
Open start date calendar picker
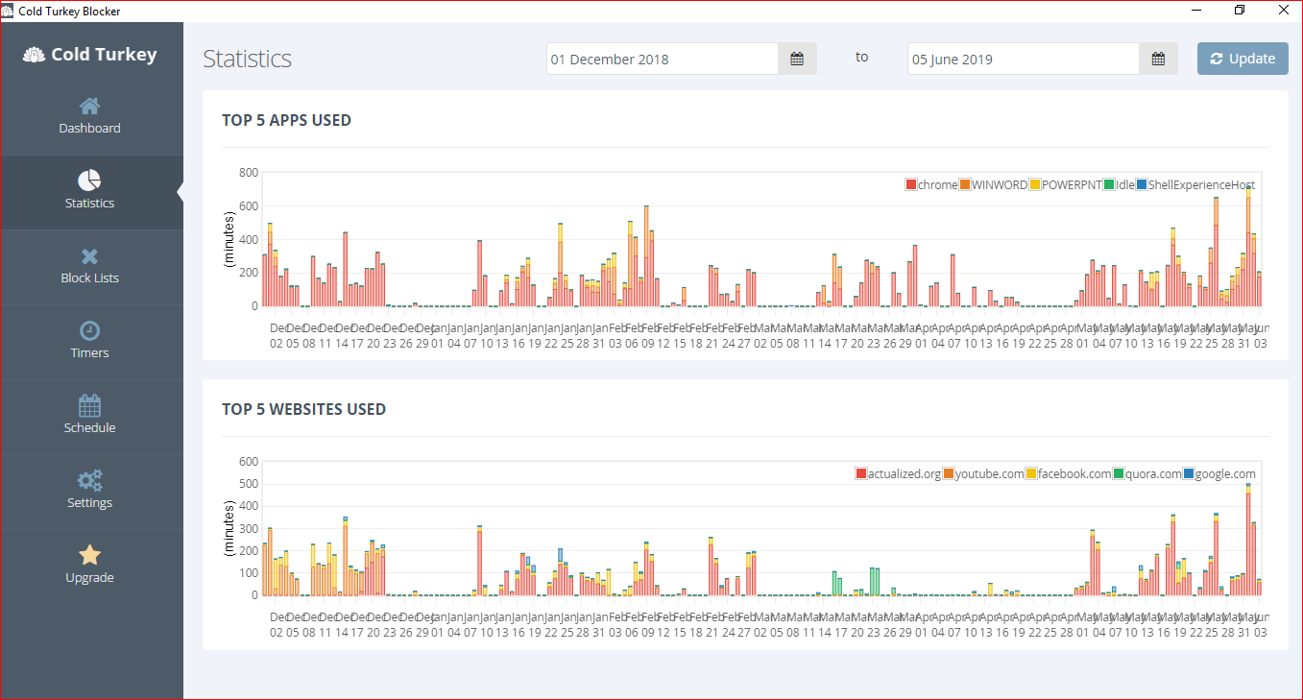pos(797,59)
